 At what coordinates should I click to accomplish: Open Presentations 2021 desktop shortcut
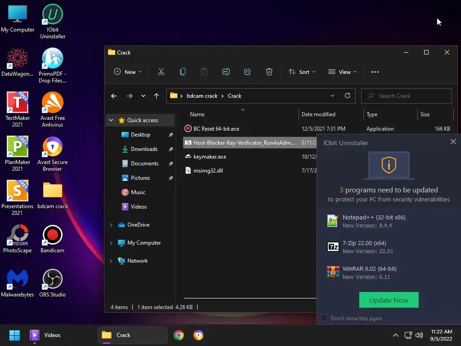(x=18, y=198)
